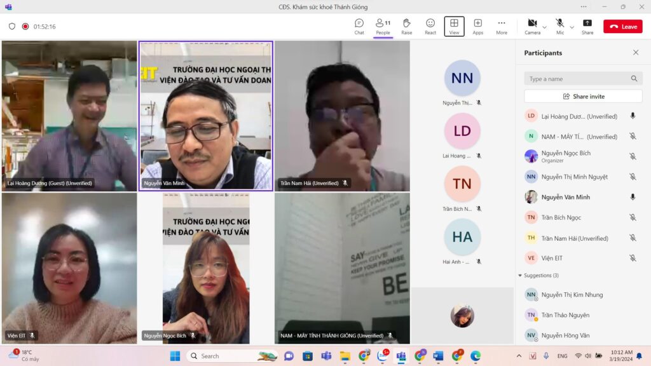The image size is (651, 366).
Task: Toggle the People participants panel
Action: point(383,26)
